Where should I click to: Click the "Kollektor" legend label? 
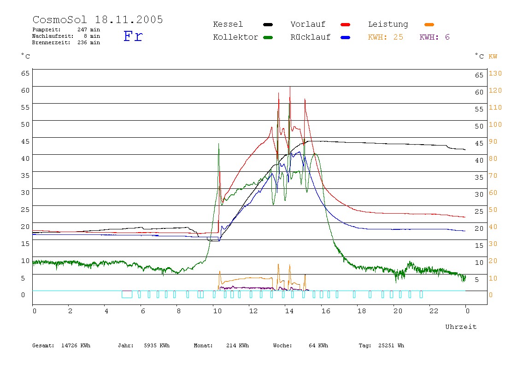click(x=235, y=37)
